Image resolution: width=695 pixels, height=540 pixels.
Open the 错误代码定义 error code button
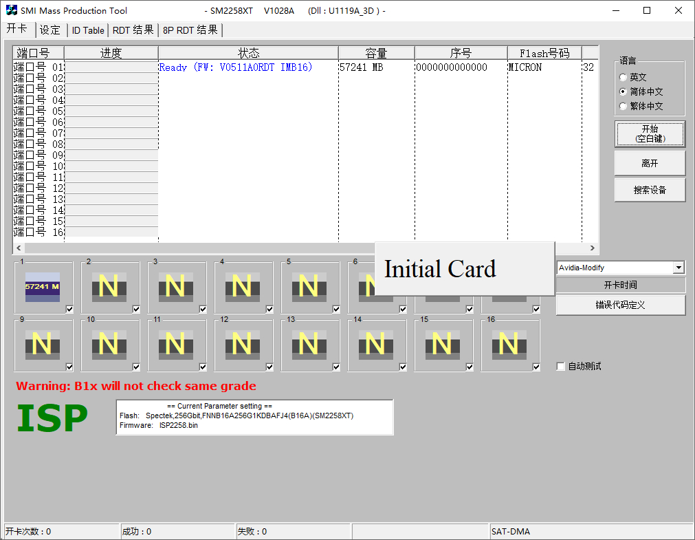tap(620, 305)
